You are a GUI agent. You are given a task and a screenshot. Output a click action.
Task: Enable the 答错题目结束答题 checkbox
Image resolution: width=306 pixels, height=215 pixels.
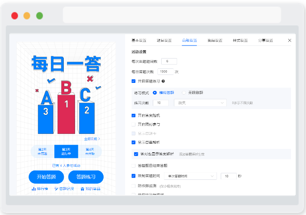tap(134, 166)
